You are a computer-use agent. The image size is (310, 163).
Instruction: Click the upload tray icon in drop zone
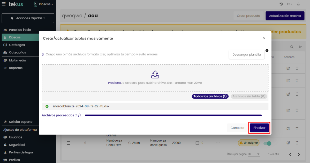click(x=155, y=74)
